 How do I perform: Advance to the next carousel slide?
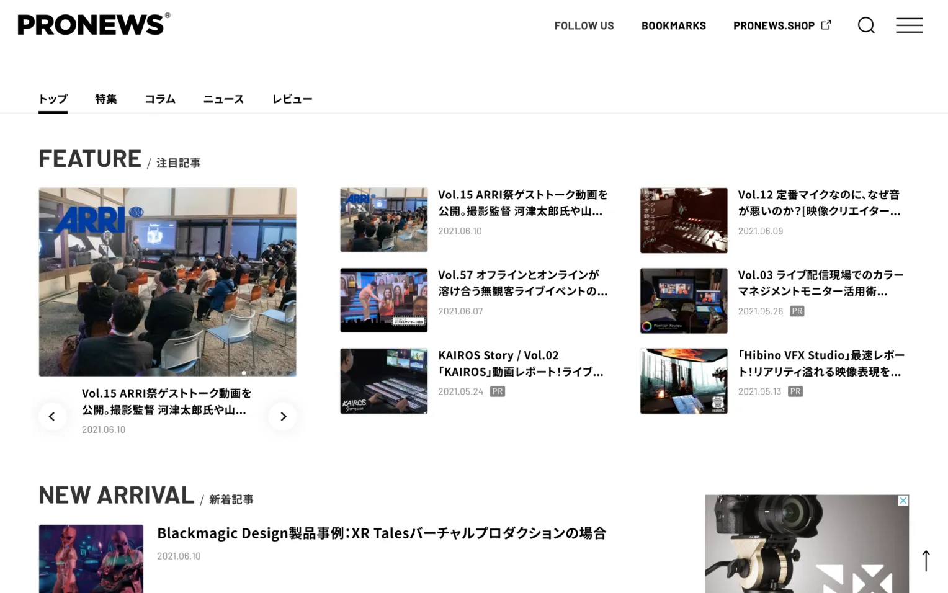283,416
